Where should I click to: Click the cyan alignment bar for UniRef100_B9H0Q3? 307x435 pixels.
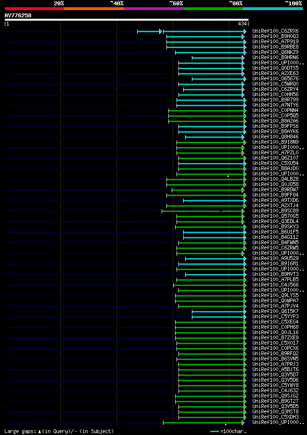[x=204, y=37]
